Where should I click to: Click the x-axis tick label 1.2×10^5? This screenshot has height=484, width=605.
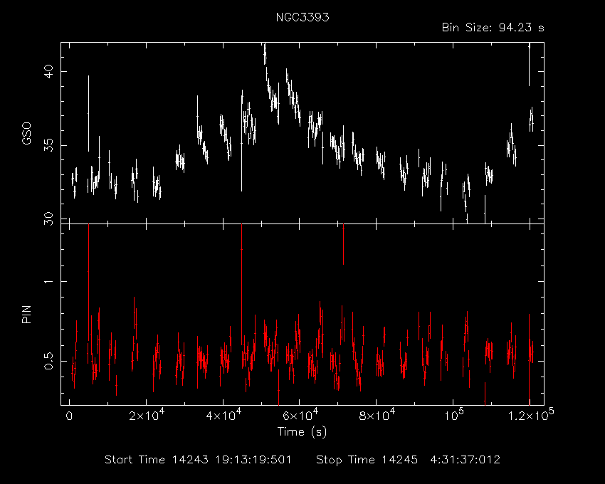pos(531,415)
